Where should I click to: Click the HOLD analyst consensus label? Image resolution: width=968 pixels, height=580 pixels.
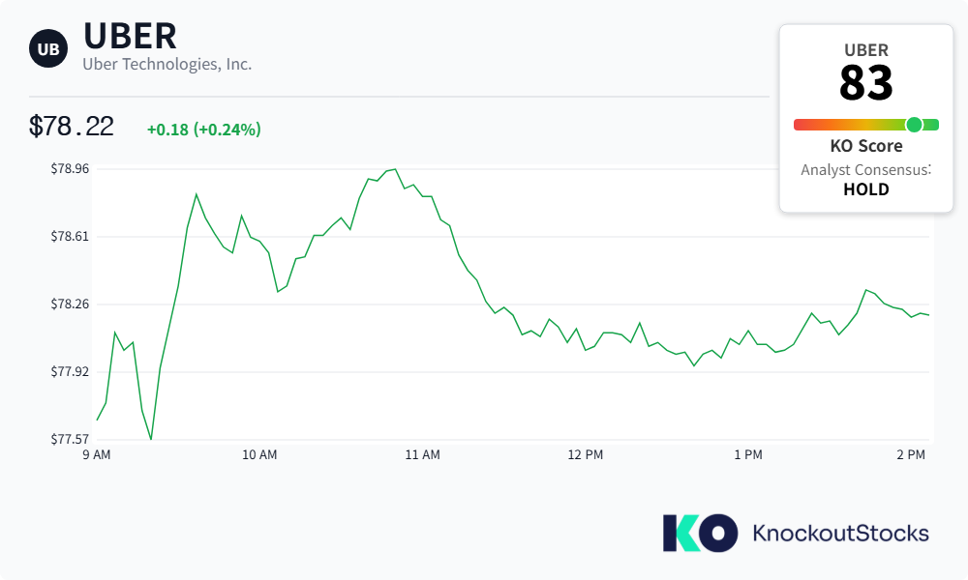click(866, 189)
